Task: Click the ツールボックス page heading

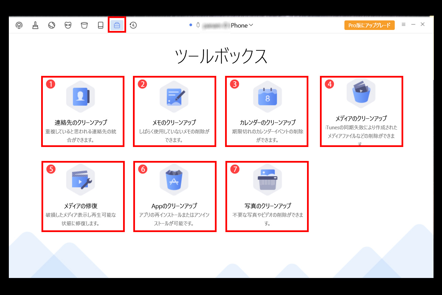Action: [x=221, y=56]
